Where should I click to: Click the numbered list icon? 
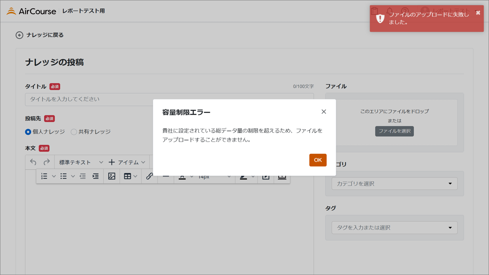(44, 176)
